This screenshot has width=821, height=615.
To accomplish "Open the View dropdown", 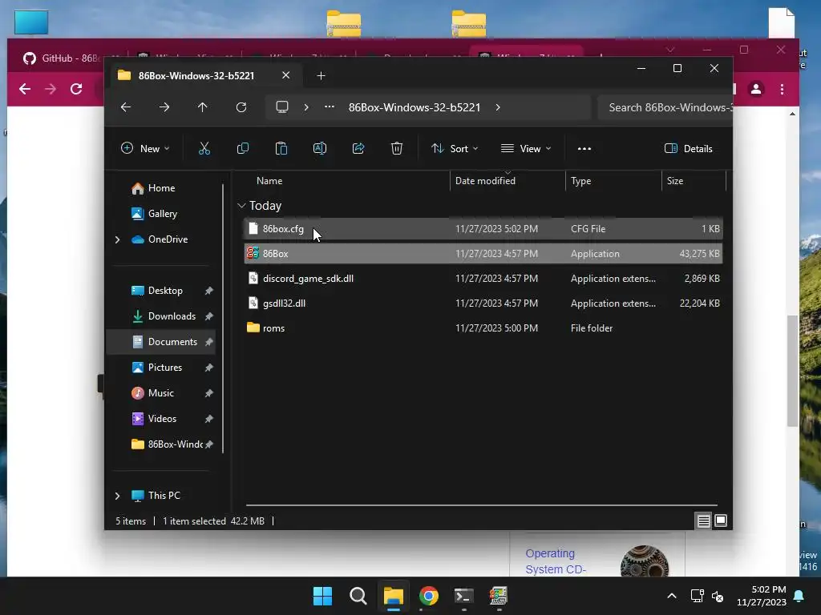I will (x=526, y=148).
